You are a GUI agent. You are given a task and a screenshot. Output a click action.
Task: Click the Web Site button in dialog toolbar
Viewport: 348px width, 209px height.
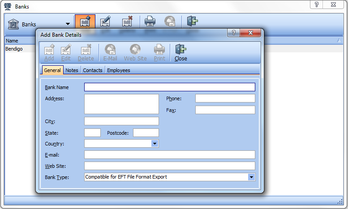point(135,53)
